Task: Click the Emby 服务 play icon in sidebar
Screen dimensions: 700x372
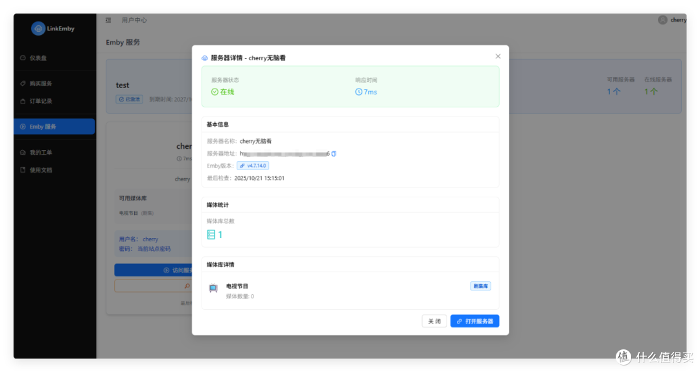Action: (x=23, y=127)
